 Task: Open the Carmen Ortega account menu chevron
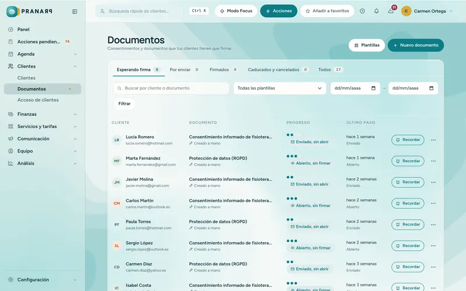[451, 11]
